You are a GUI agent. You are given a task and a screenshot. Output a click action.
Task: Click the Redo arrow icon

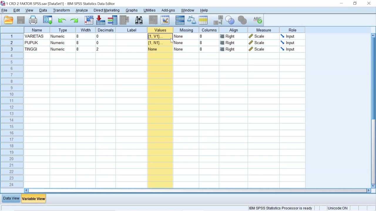tap(74, 21)
